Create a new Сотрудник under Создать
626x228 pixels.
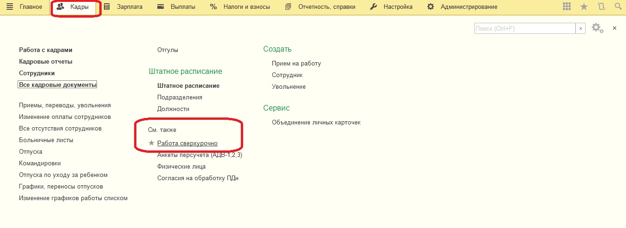click(287, 75)
